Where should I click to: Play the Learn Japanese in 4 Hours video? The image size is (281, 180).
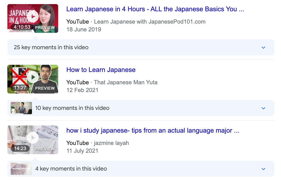pyautogui.click(x=33, y=16)
